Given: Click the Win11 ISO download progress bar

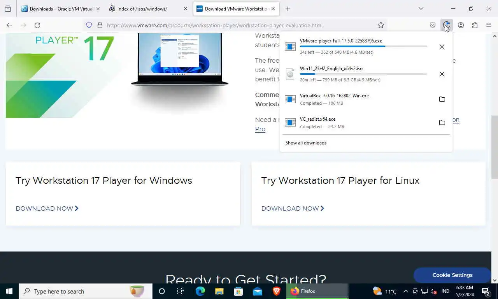Looking at the screenshot, I should pos(363,74).
